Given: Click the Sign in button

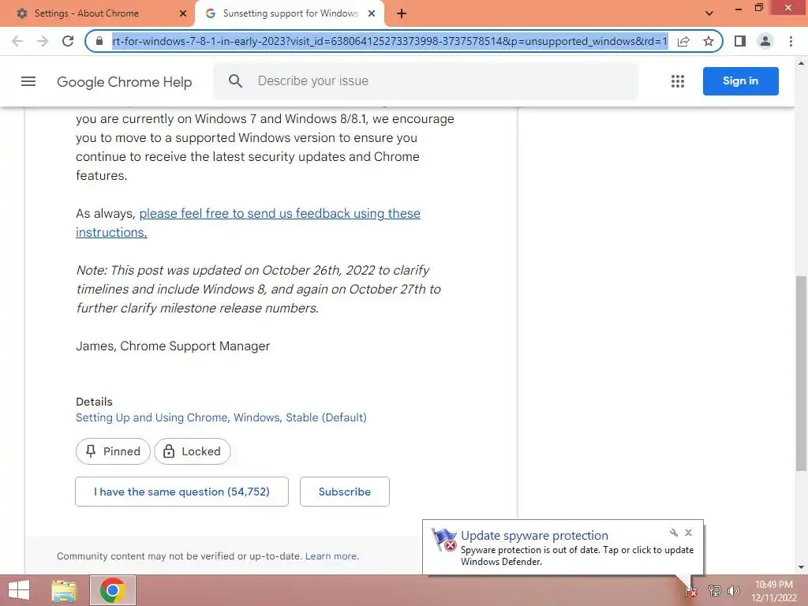Looking at the screenshot, I should pos(740,81).
